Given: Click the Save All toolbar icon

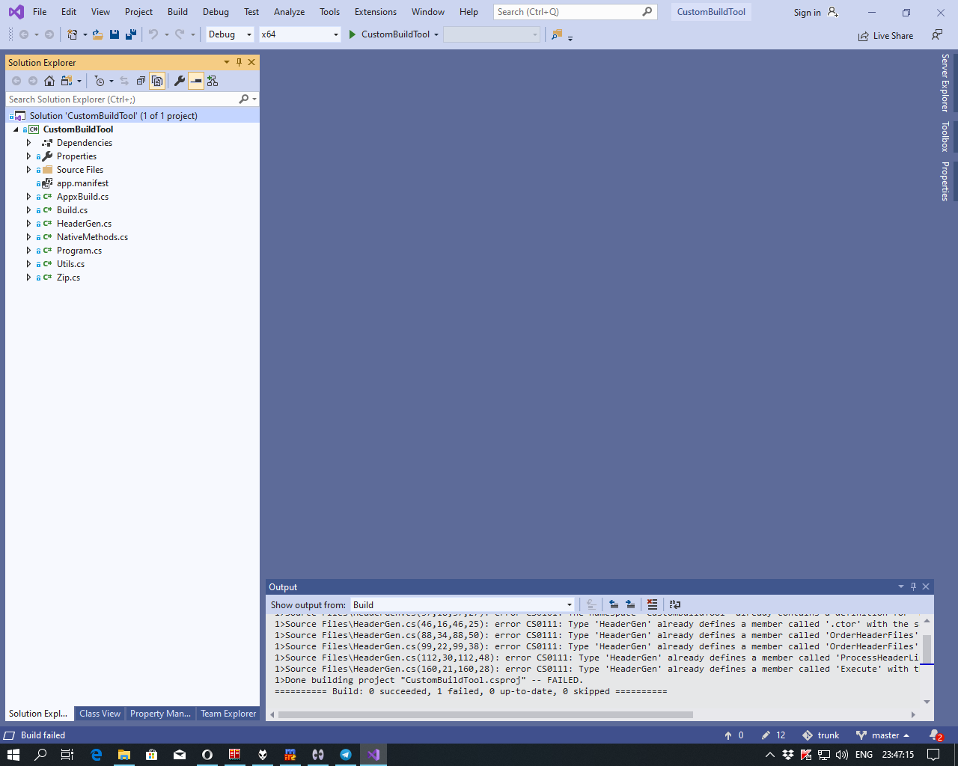Looking at the screenshot, I should click(x=131, y=34).
